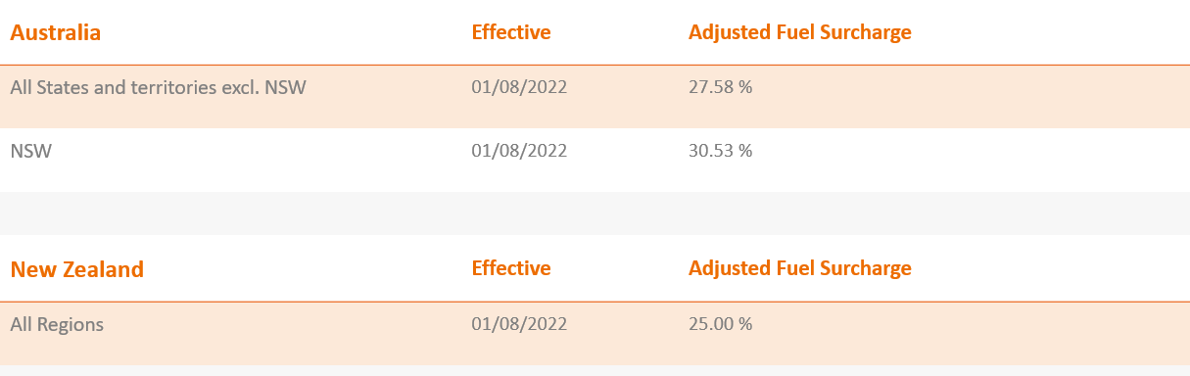Click the 27.58 % surcharge value
This screenshot has width=1190, height=376.
[721, 87]
